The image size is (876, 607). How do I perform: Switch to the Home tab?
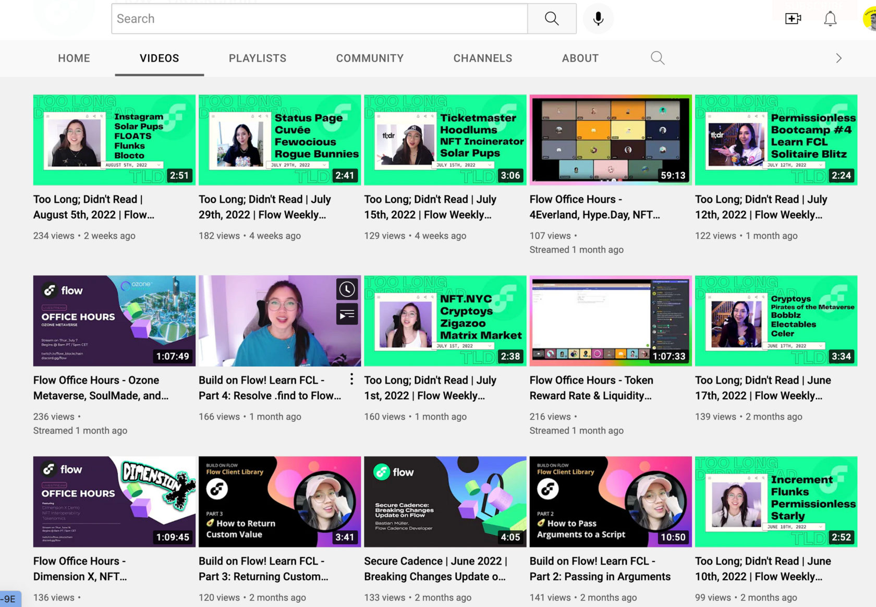74,58
